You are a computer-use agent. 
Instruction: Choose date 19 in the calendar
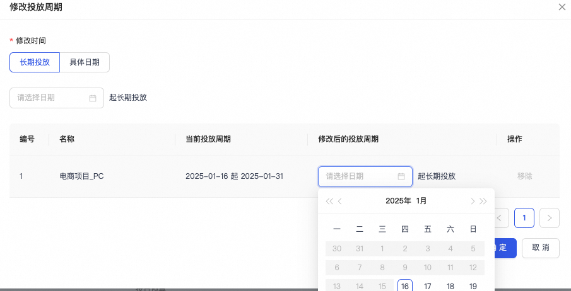click(473, 286)
